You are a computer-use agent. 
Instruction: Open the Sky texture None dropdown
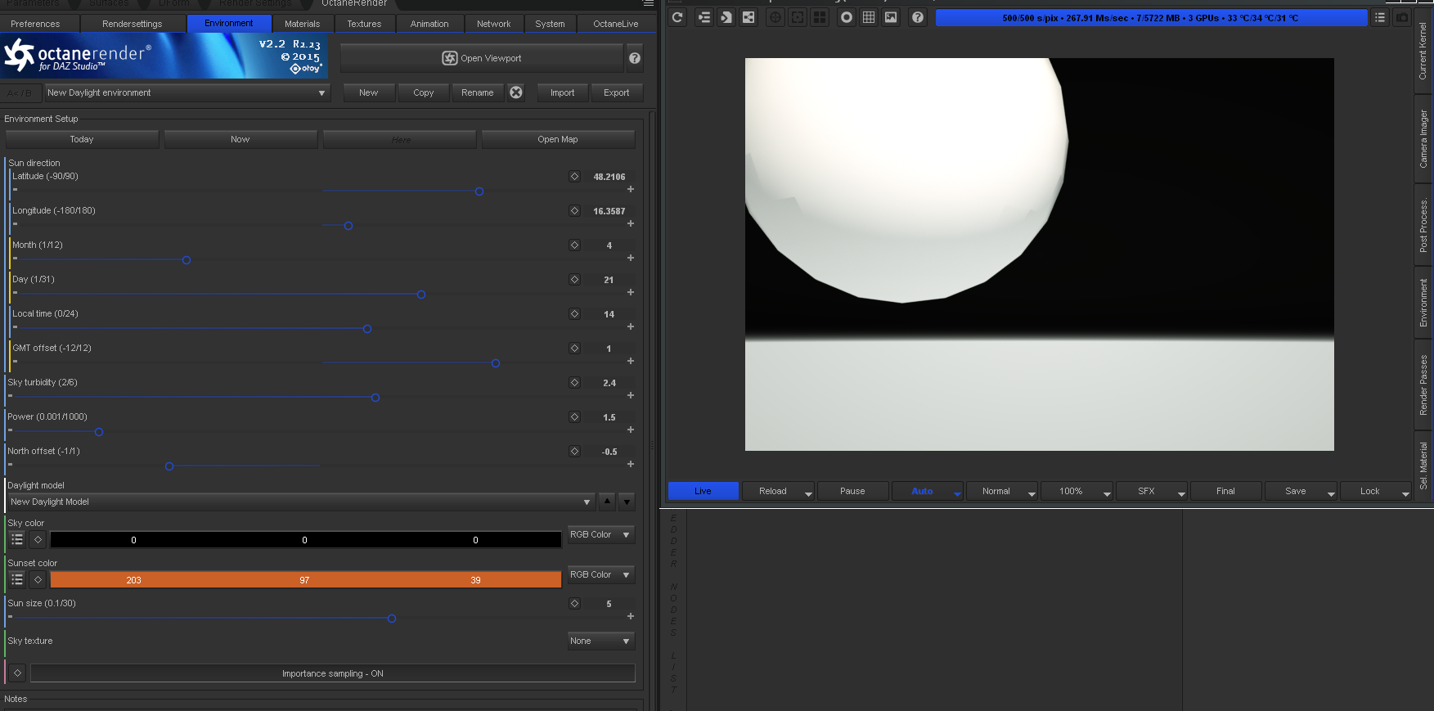click(600, 641)
